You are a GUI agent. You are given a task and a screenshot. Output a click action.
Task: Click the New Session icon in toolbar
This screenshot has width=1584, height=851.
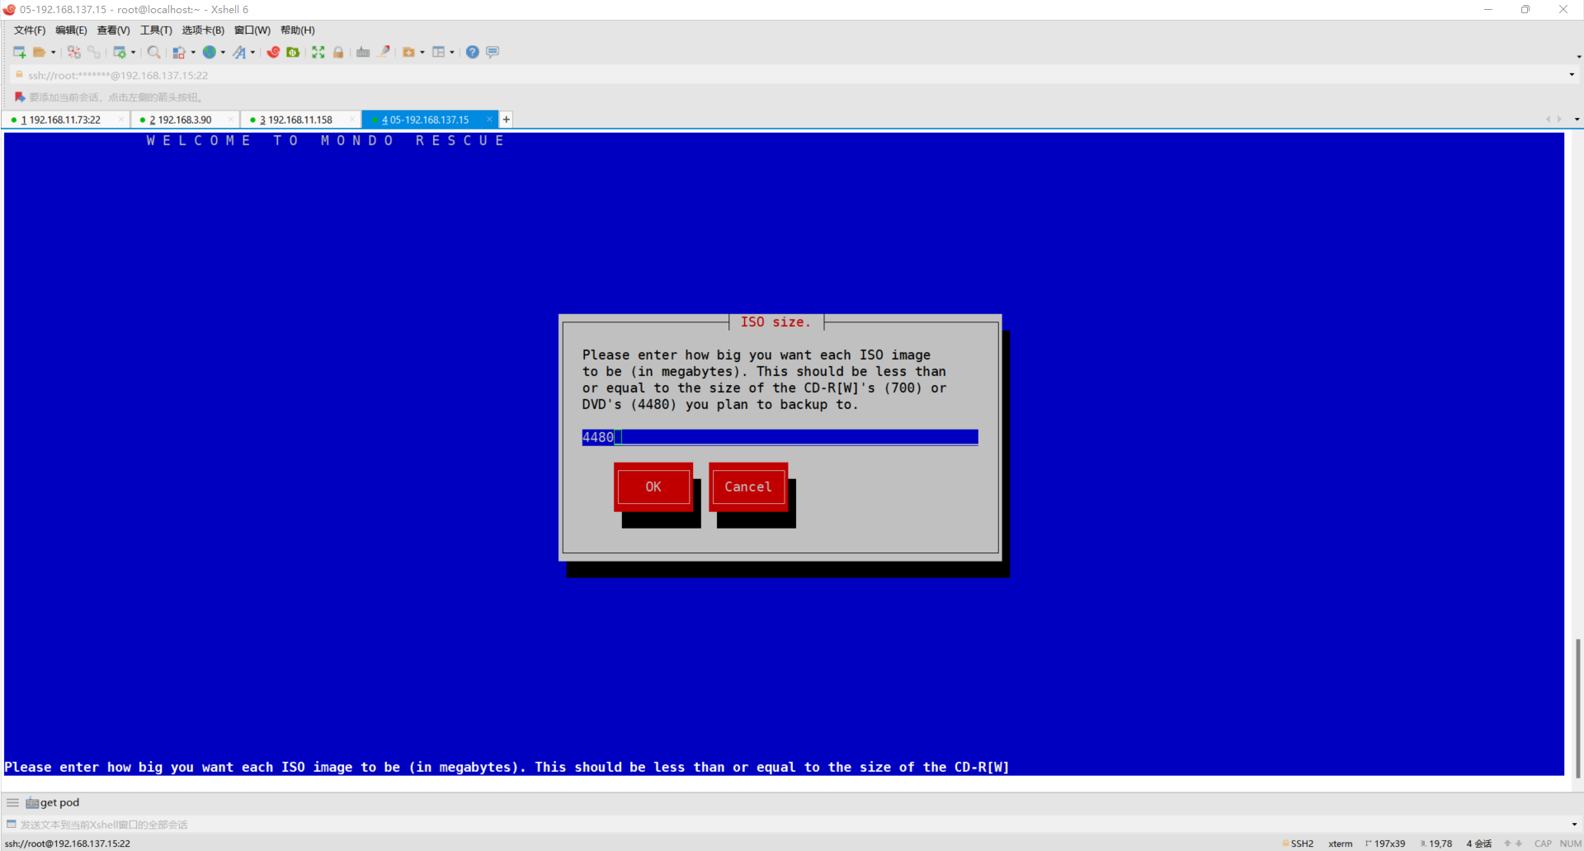point(19,52)
